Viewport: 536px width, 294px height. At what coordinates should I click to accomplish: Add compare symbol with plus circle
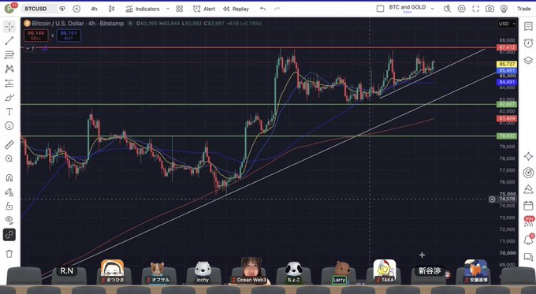click(76, 9)
